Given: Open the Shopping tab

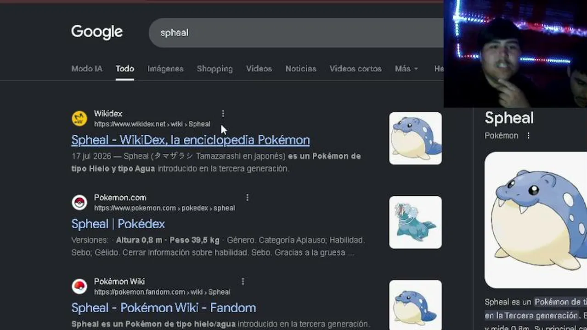Looking at the screenshot, I should (214, 69).
